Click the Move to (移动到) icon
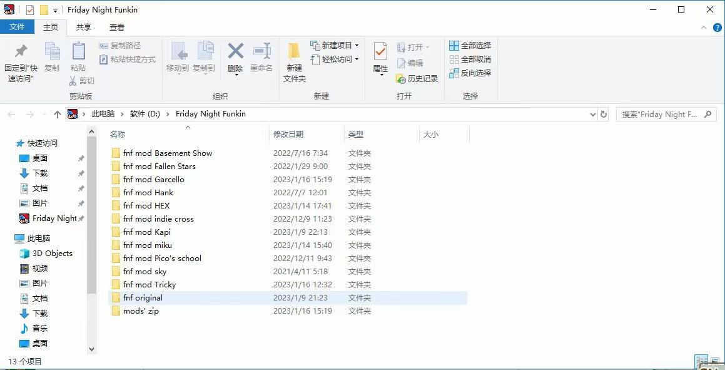Screen dimensions: 725x370 pos(178,51)
